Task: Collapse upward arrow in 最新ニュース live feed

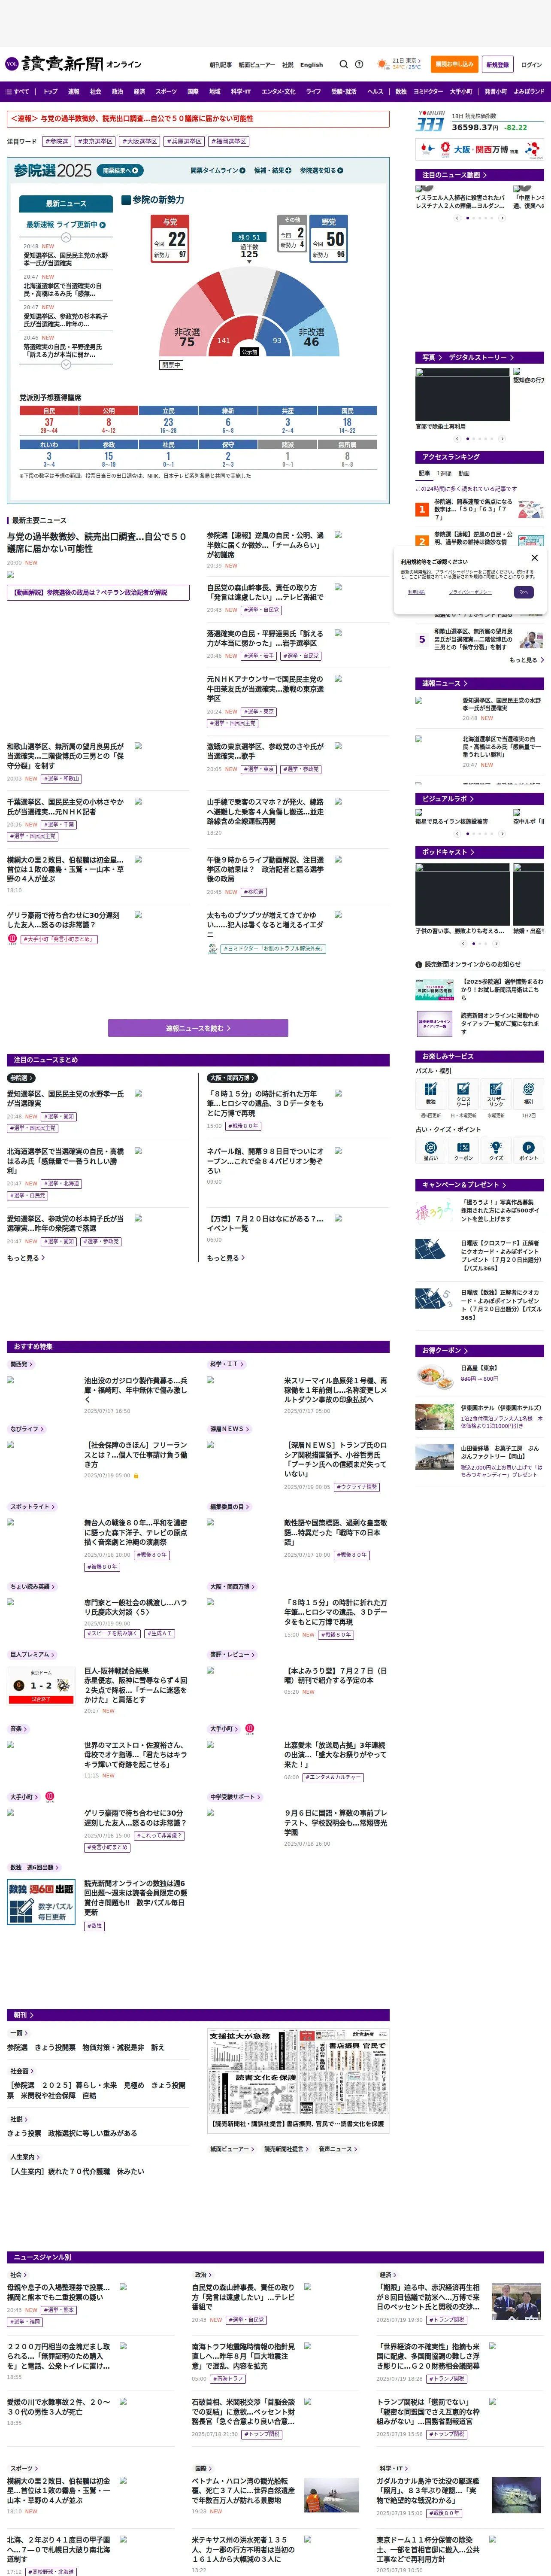Action: point(66,238)
